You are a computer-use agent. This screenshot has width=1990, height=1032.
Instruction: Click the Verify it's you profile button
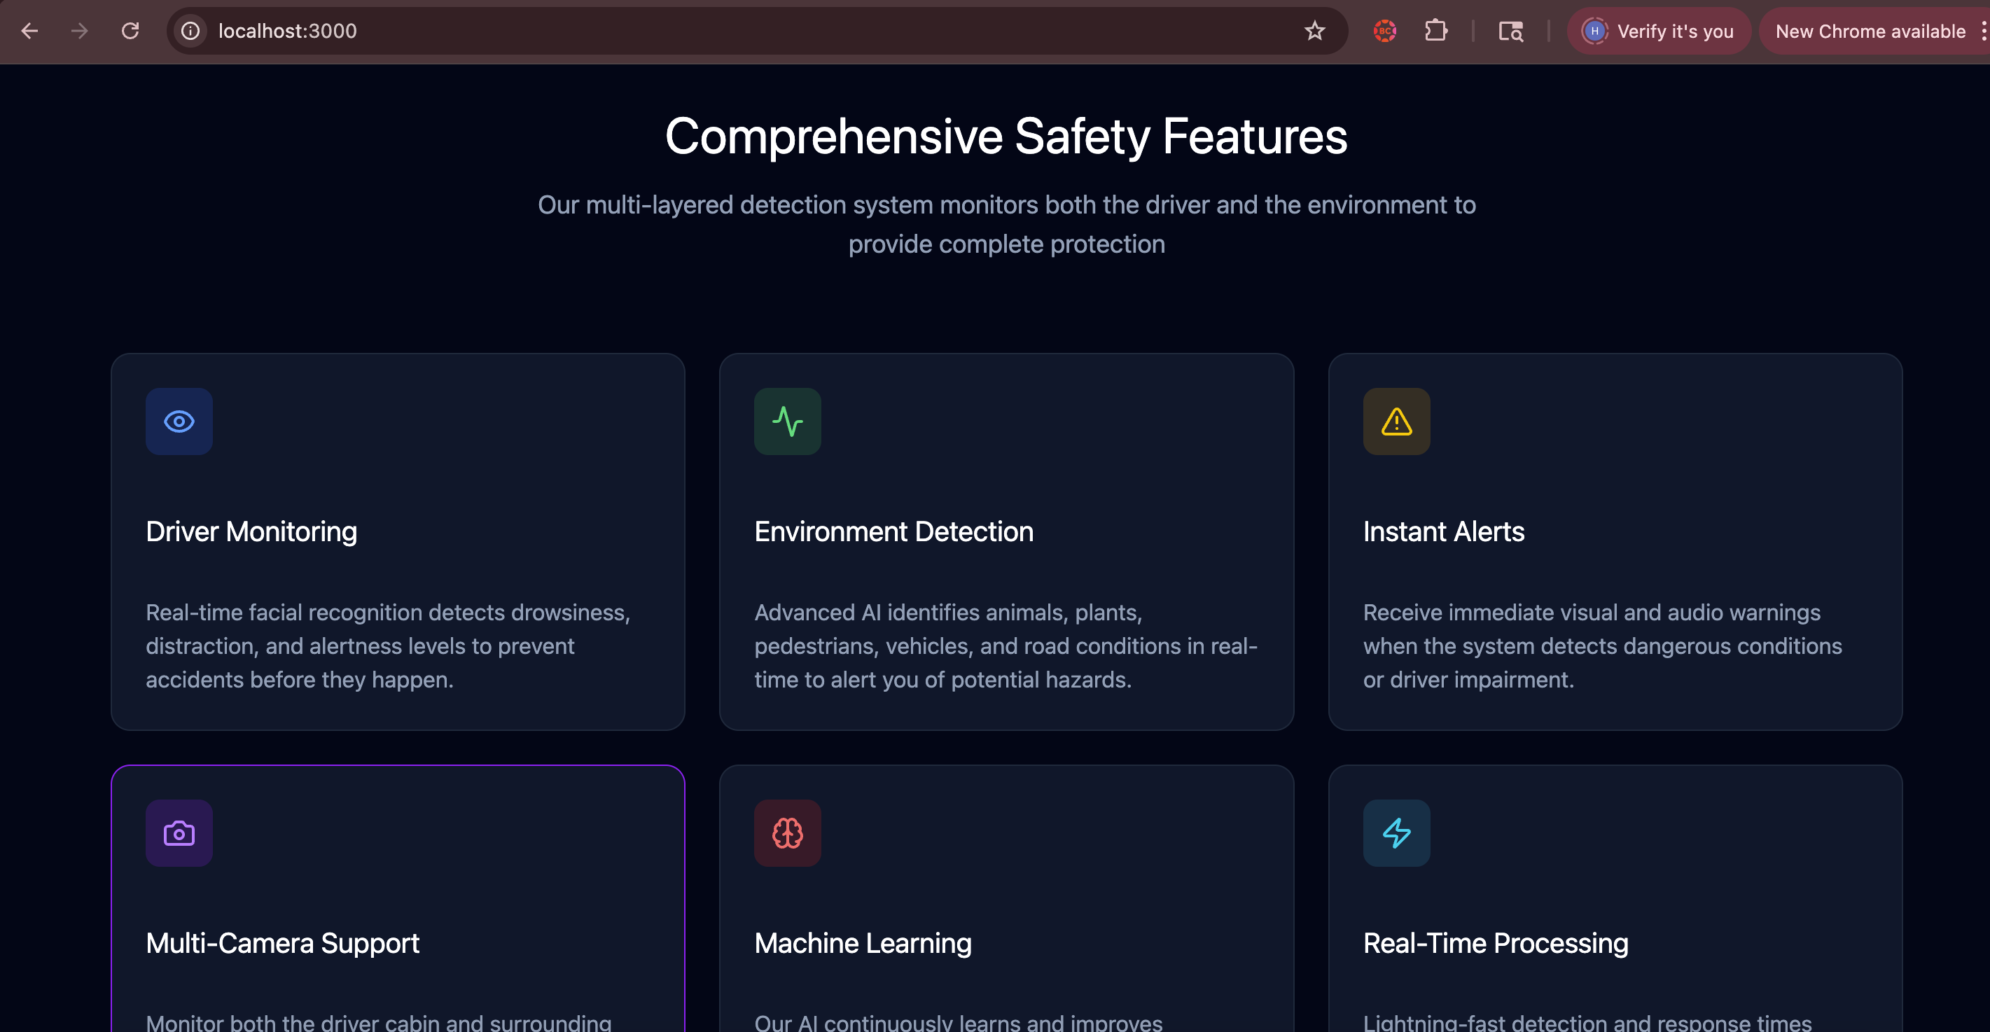click(x=1659, y=31)
